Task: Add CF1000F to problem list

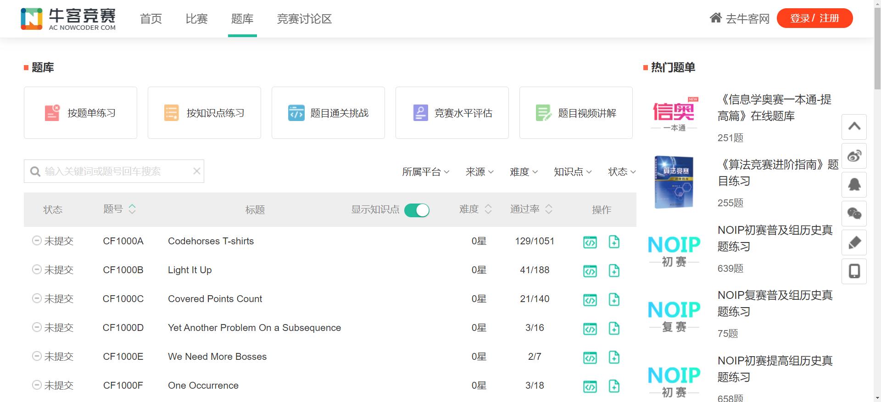Action: point(614,386)
